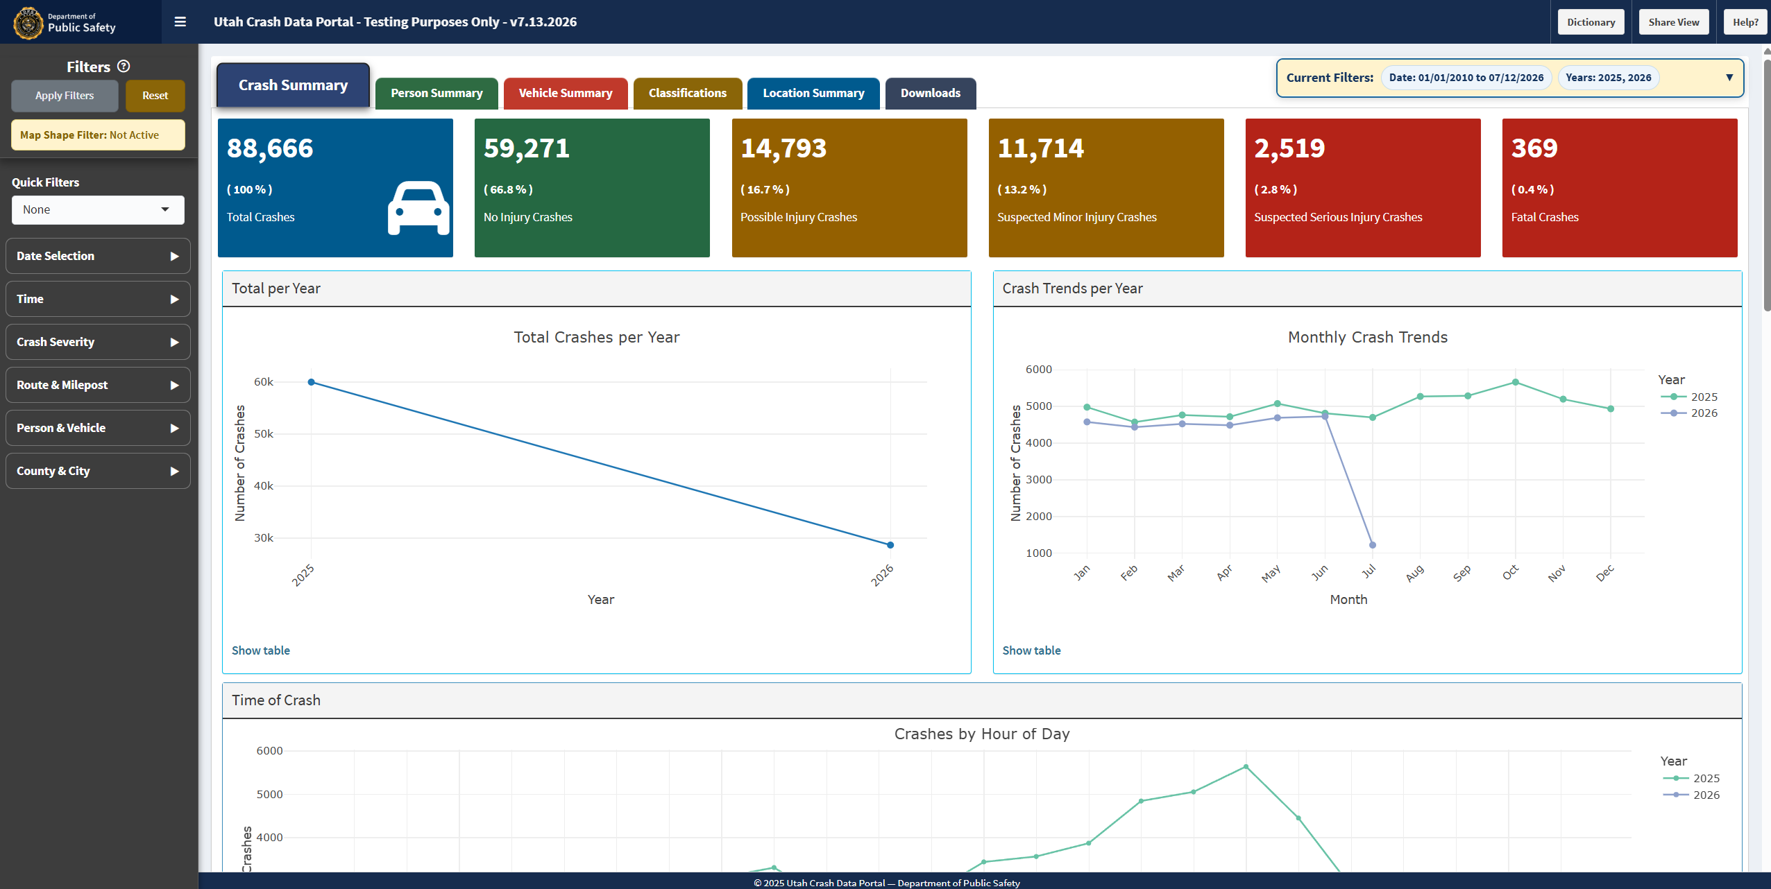Click the Apply Filters button
Image resolution: width=1771 pixels, height=889 pixels.
coord(65,96)
